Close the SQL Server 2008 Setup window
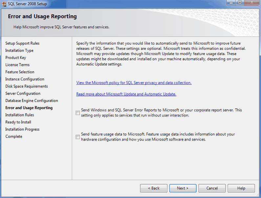This screenshot has height=198, width=261. point(252,3)
